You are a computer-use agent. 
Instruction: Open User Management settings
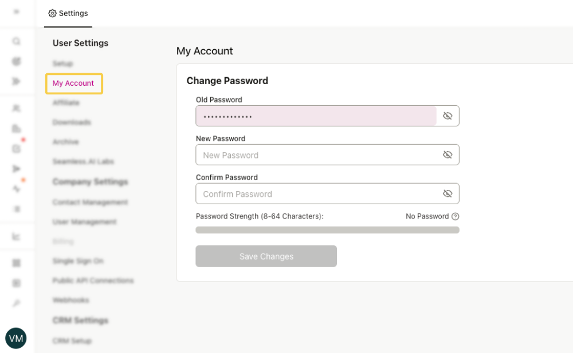84,222
